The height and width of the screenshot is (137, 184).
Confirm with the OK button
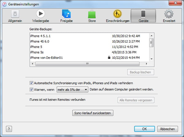144,129
